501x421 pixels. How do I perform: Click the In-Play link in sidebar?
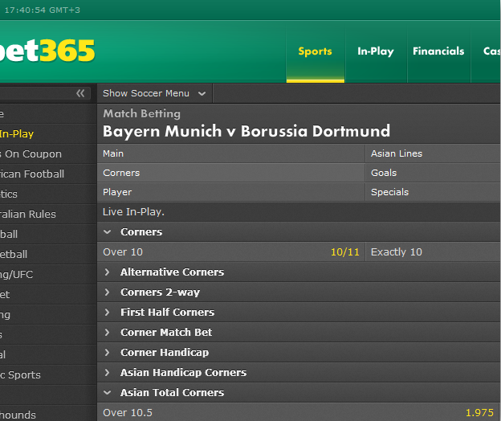[x=17, y=133]
